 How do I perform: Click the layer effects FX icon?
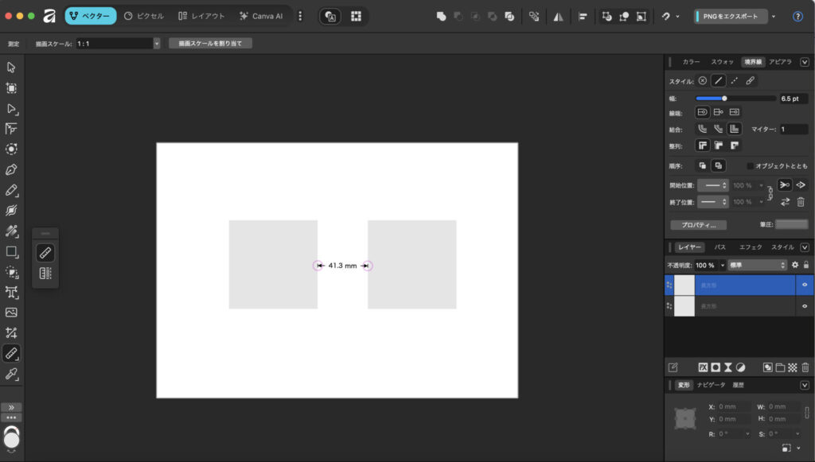(704, 367)
